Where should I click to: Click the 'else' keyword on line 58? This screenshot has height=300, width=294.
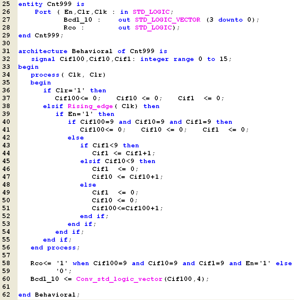pos(284,263)
